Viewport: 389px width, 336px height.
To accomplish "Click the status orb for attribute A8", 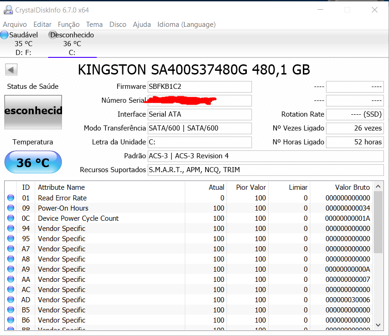I will click(11, 259).
